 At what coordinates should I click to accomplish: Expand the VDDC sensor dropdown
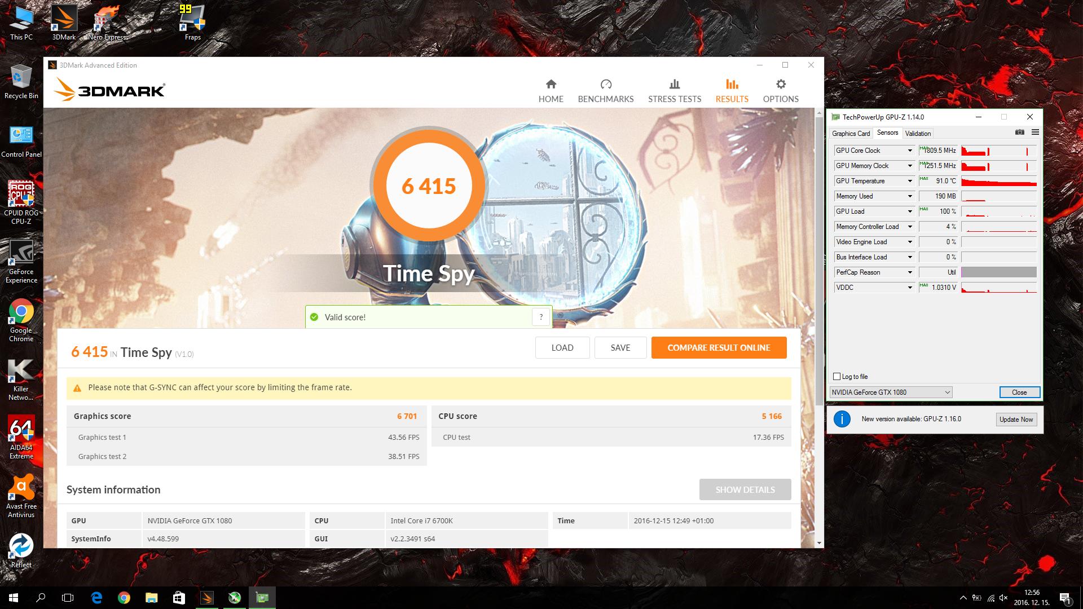[910, 288]
